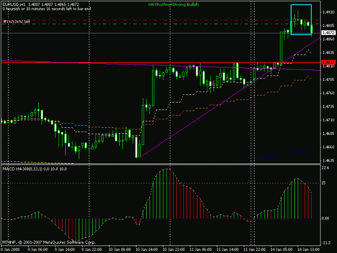Click the 1.4685 price axis label
Viewport: 337px width, 253px height.
tap(328, 134)
